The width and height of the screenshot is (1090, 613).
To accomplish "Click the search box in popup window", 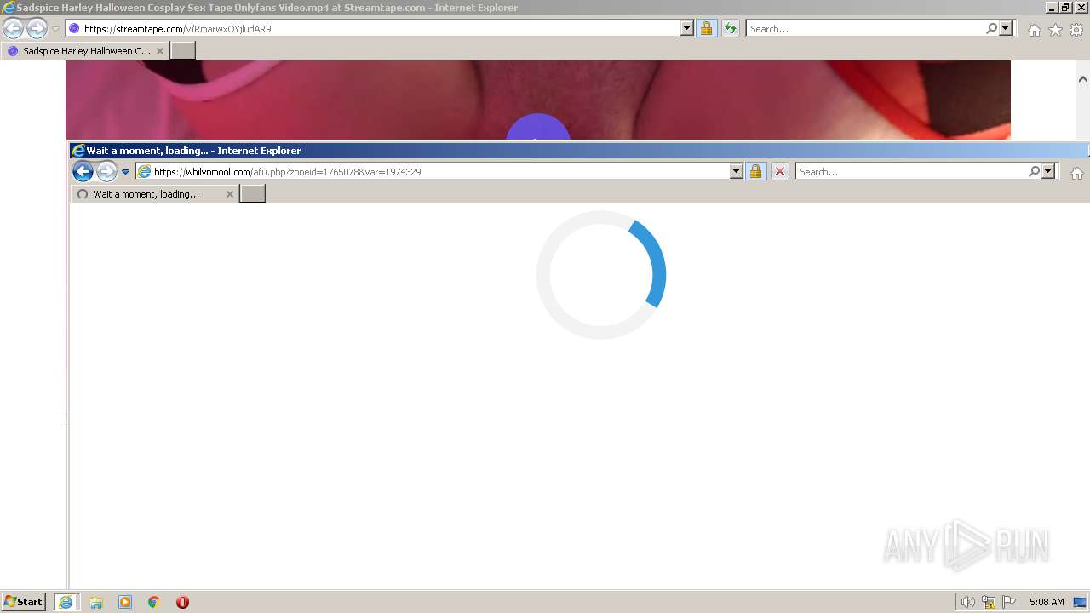I will (911, 172).
